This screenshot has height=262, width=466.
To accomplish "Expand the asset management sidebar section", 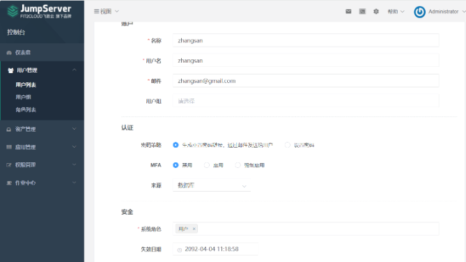I will click(x=75, y=129).
